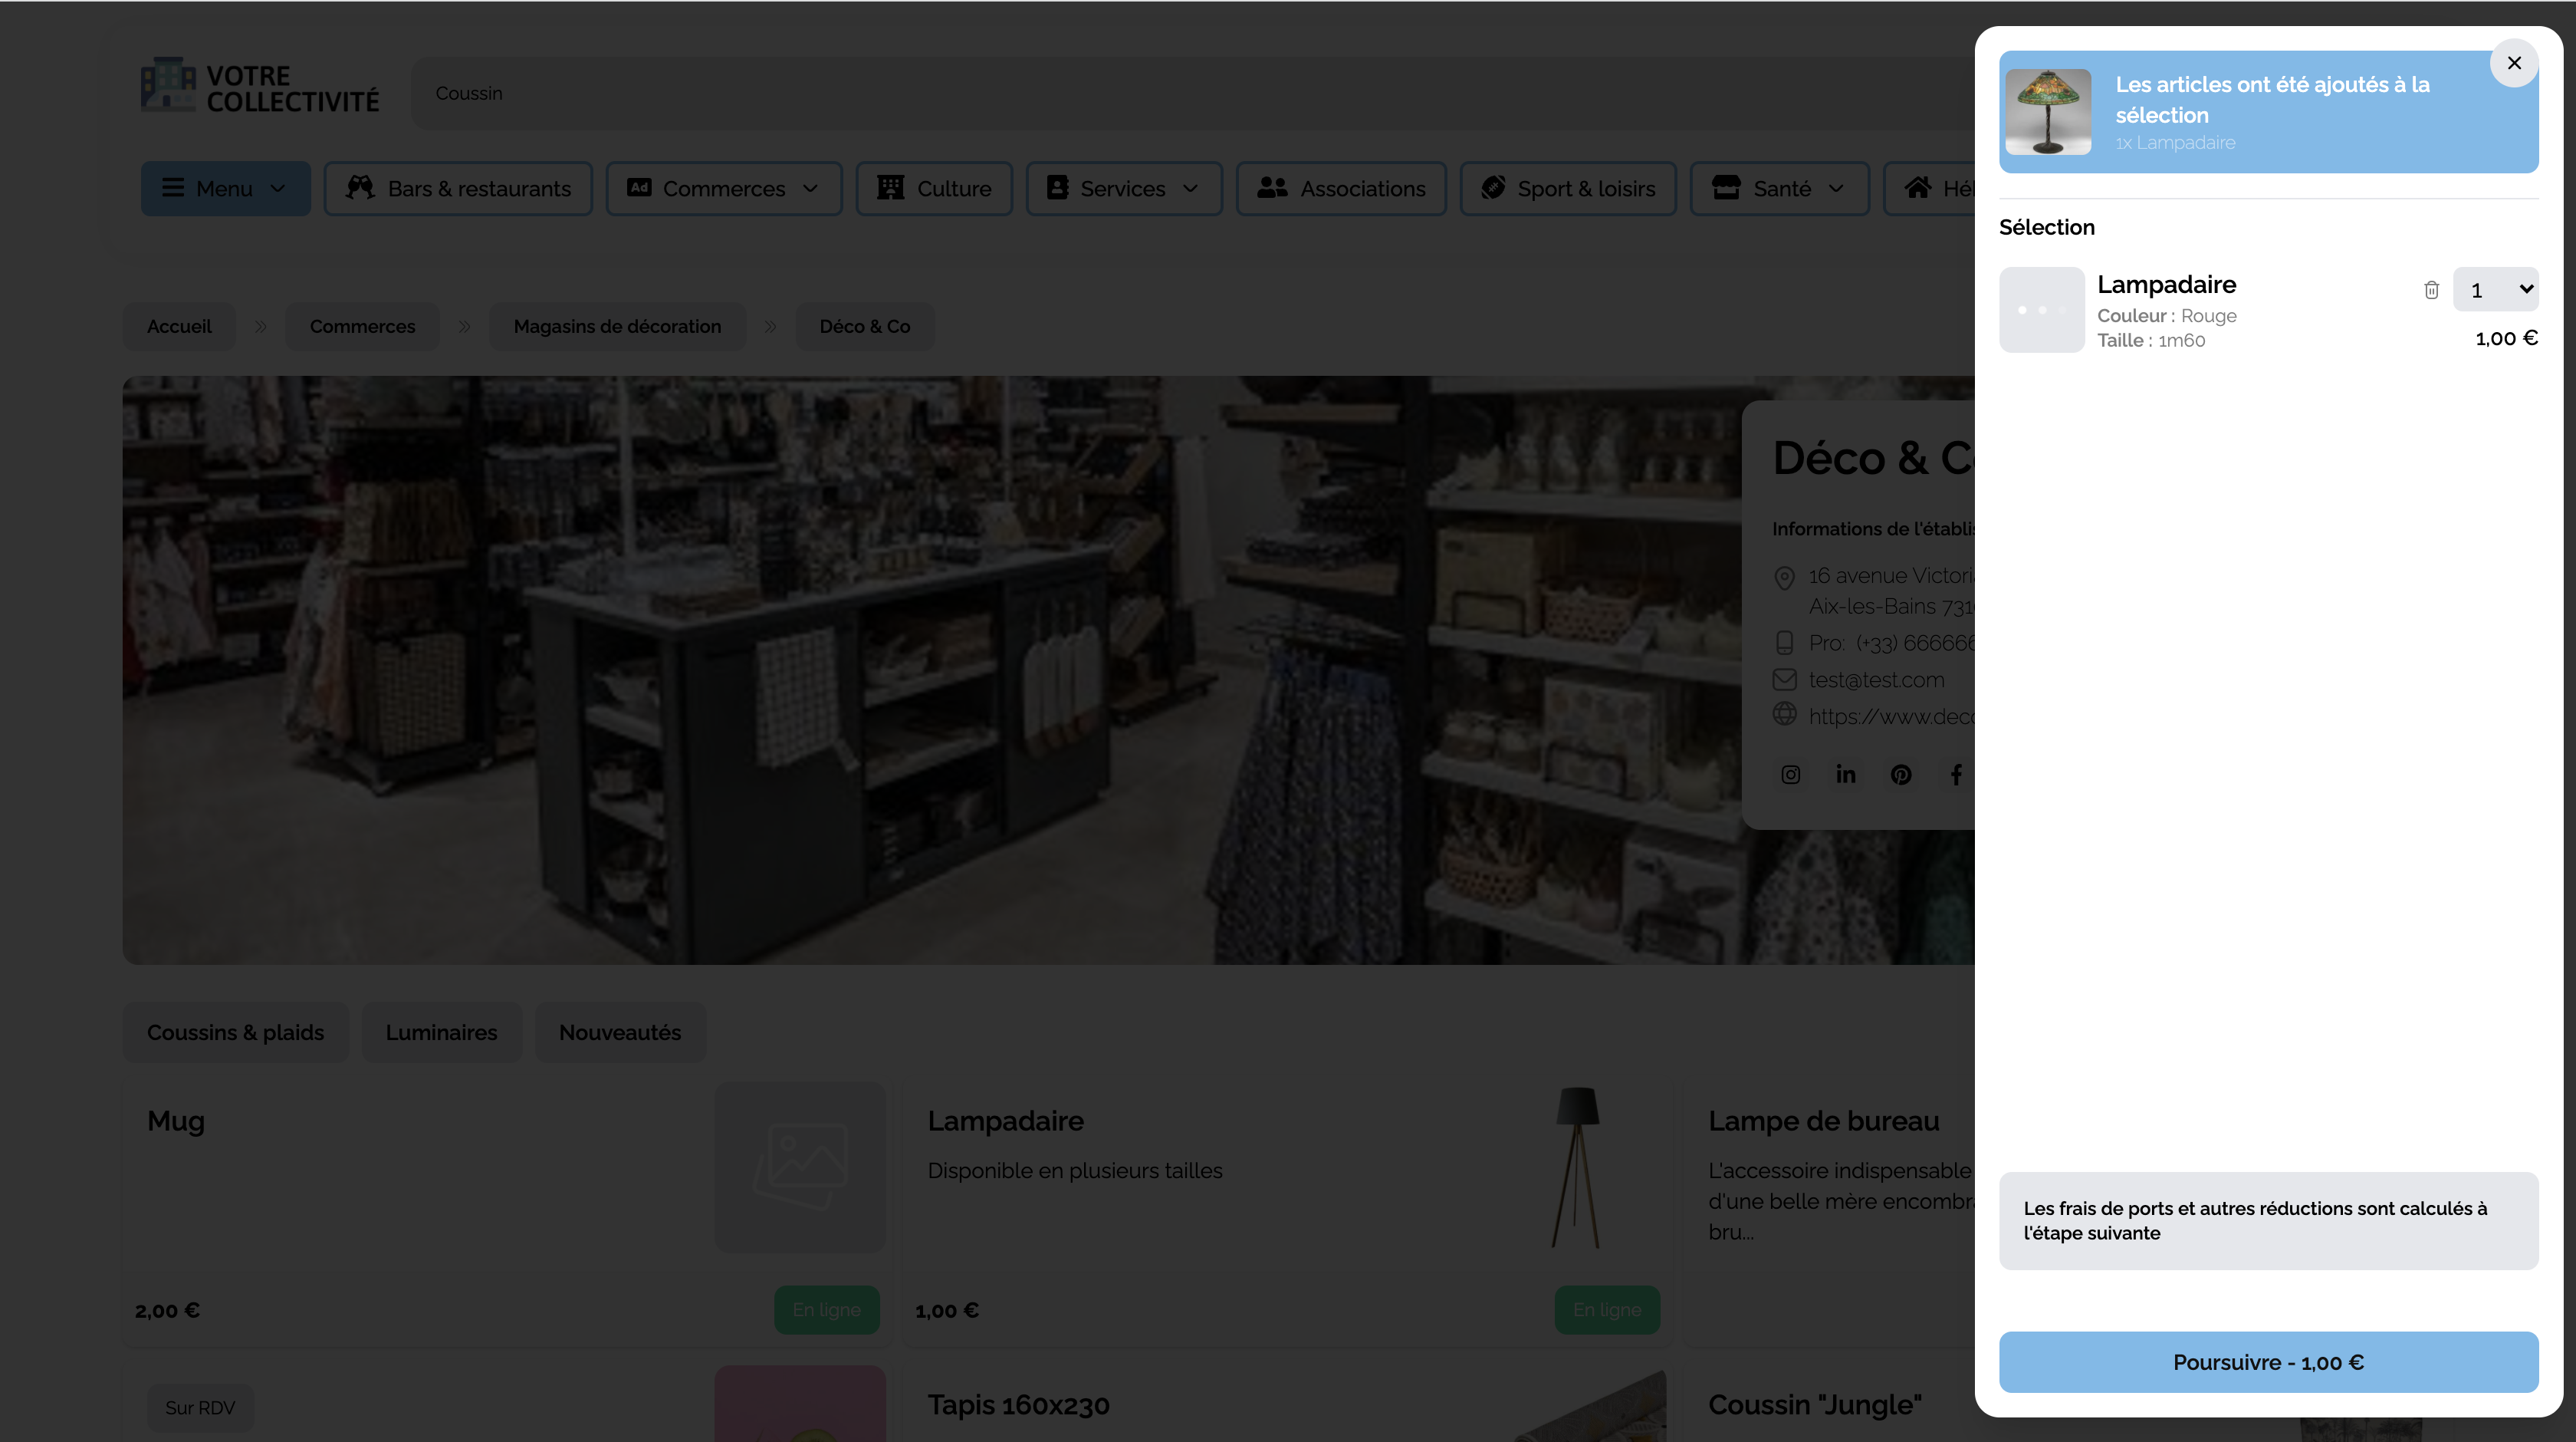Open the Mug product card title

[176, 1121]
